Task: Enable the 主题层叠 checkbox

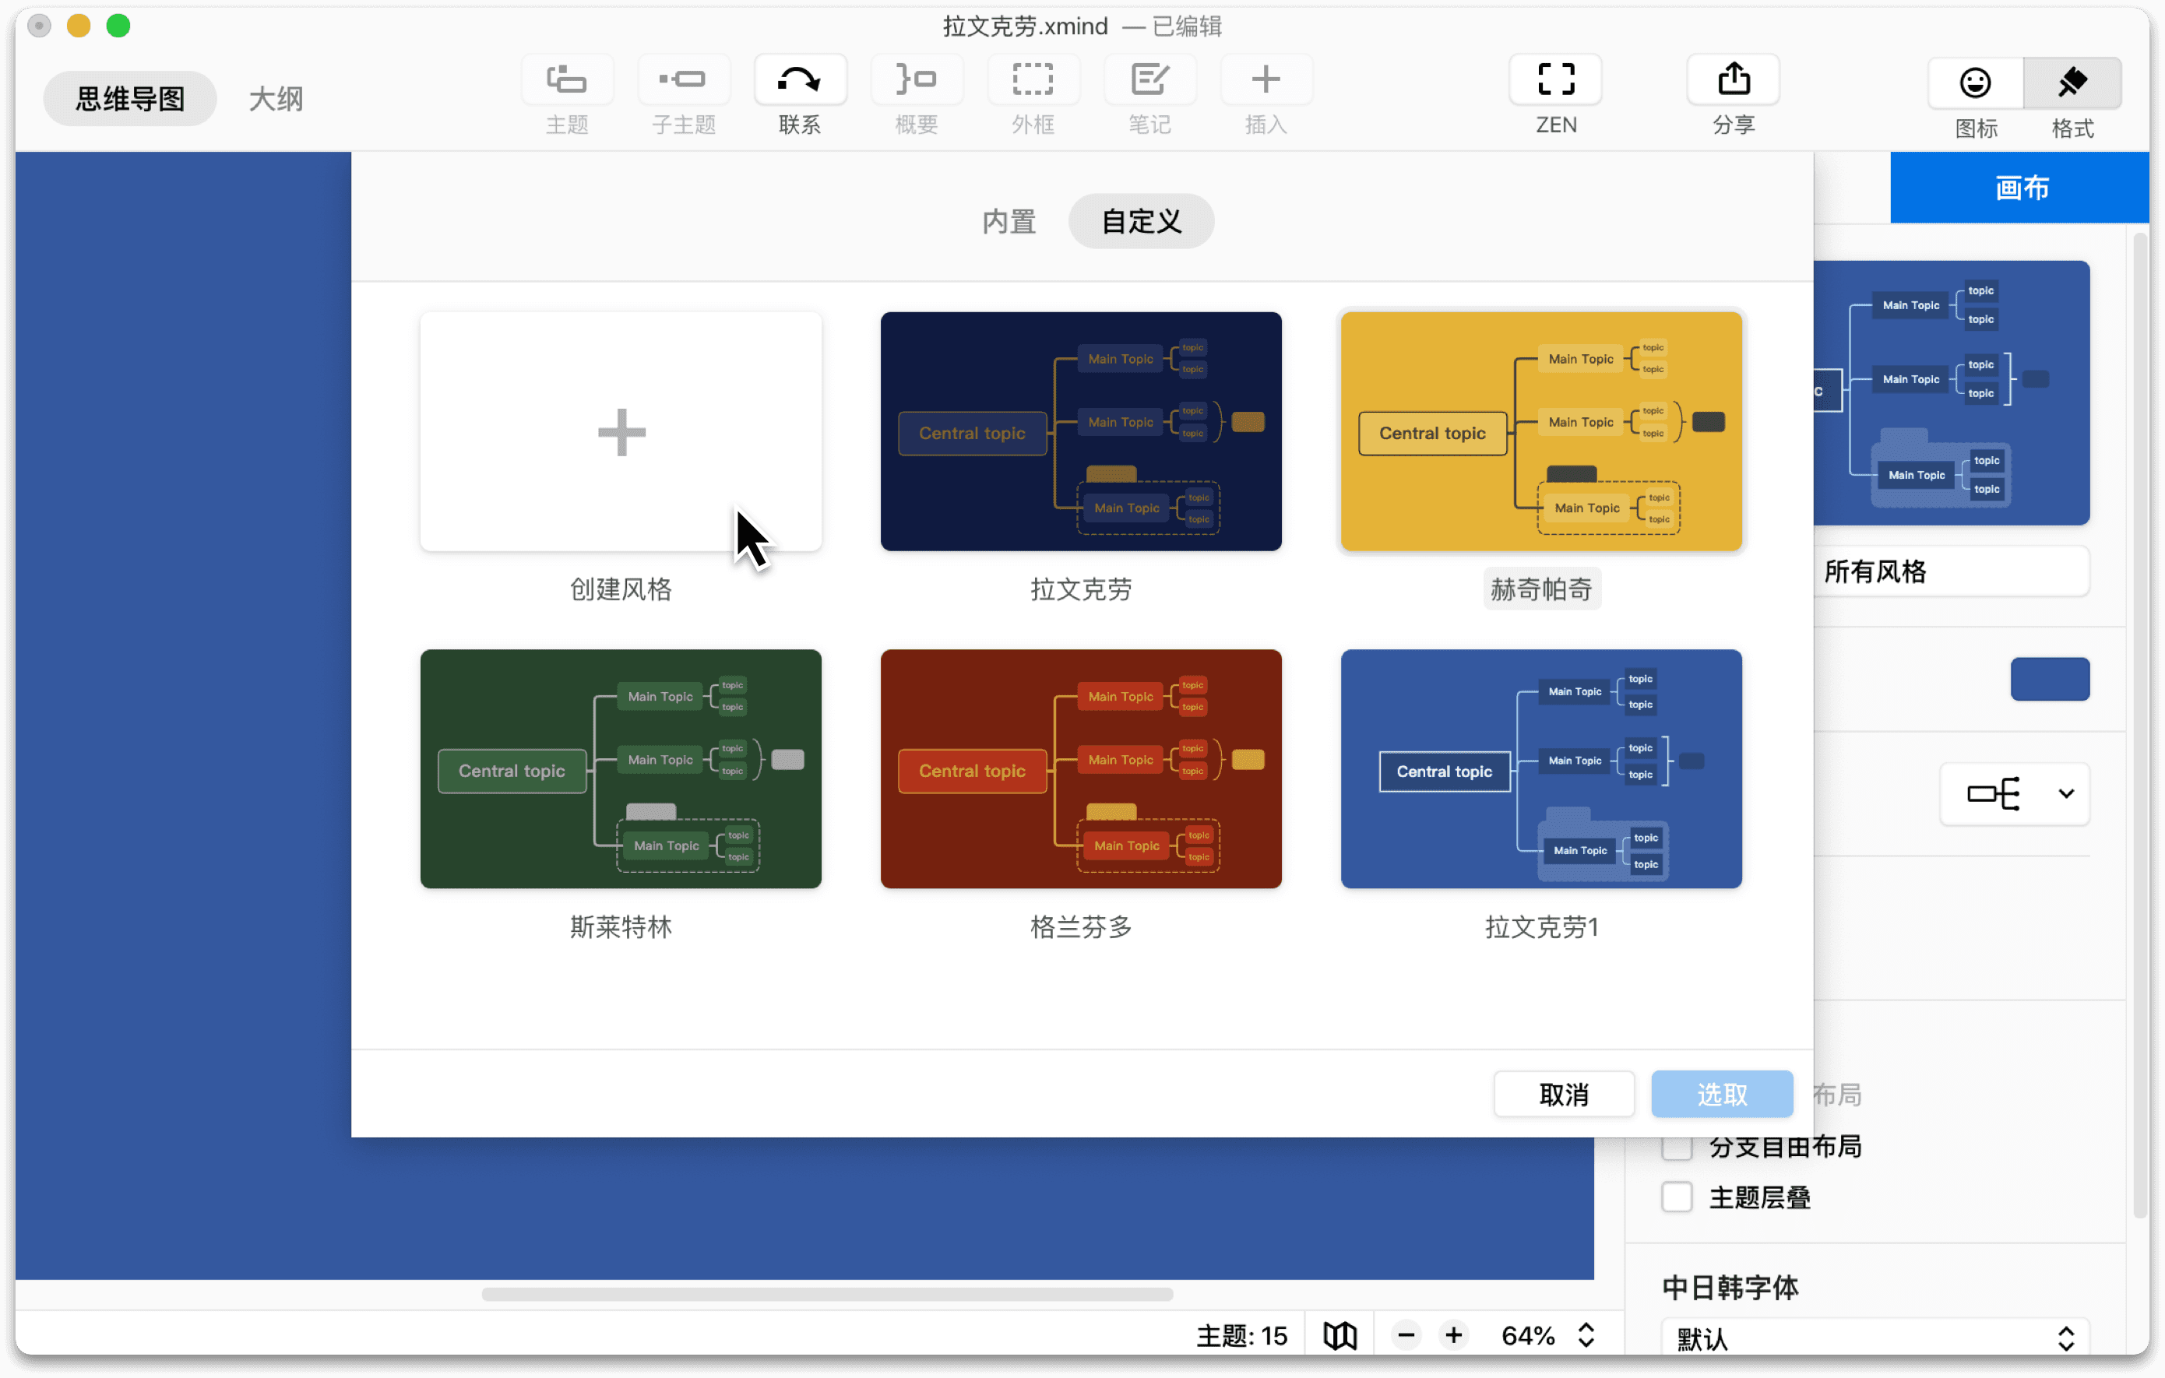Action: pos(1676,1197)
